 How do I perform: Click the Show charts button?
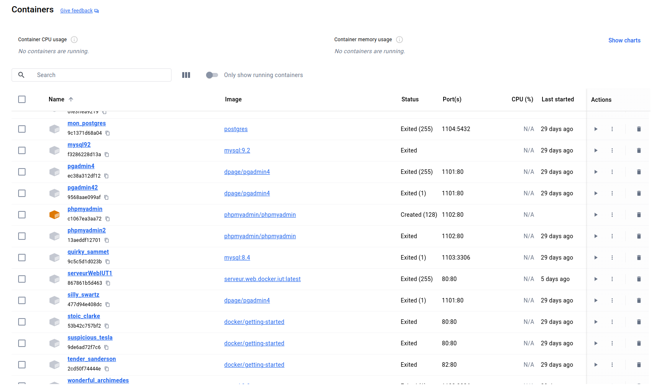pyautogui.click(x=624, y=40)
